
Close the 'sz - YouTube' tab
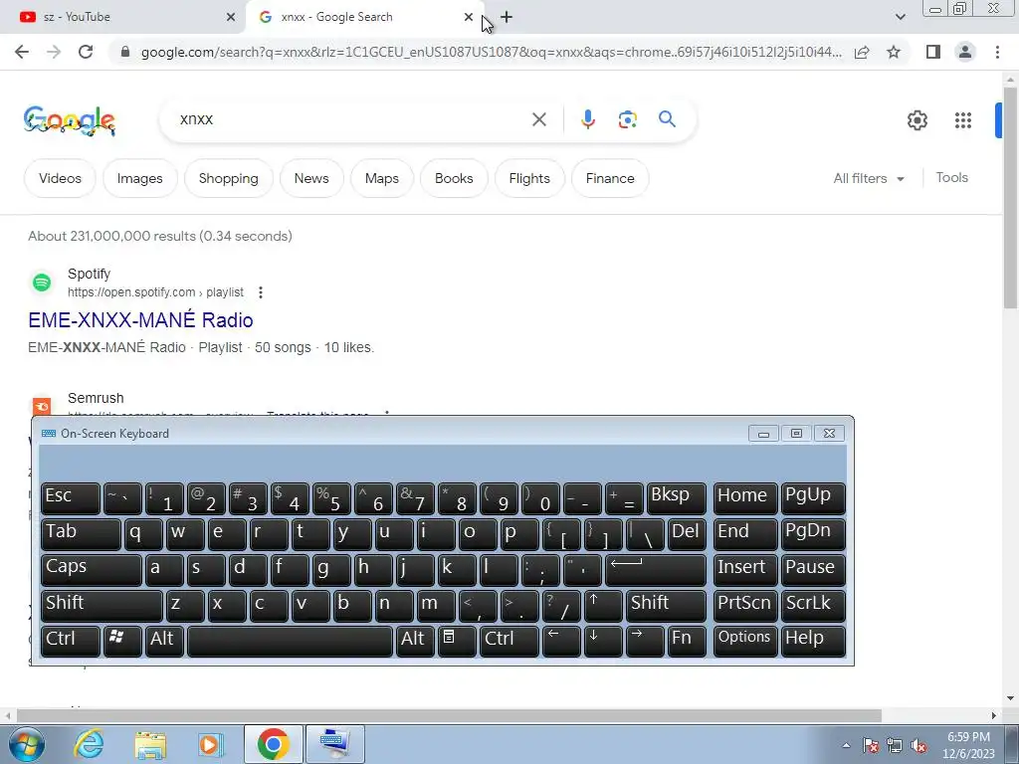coord(231,17)
